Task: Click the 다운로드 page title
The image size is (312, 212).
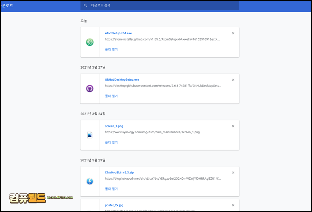Action: click(x=7, y=5)
